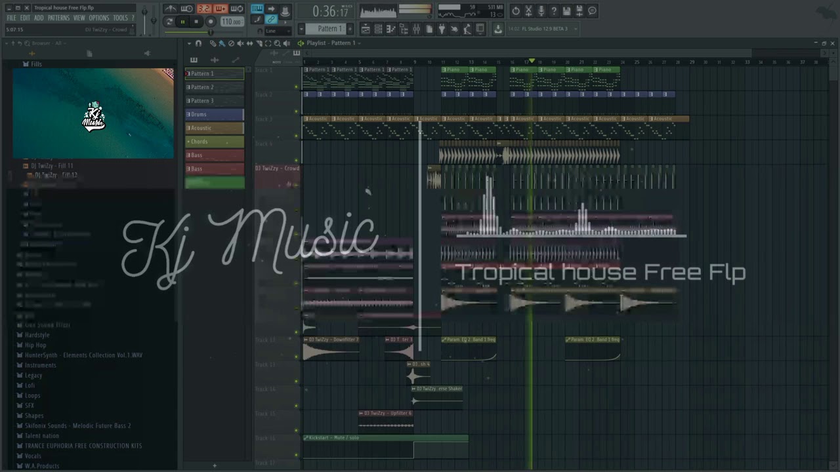Select the paint brush tool in Playlist
Viewport: 840px width, 472px height.
(222, 43)
